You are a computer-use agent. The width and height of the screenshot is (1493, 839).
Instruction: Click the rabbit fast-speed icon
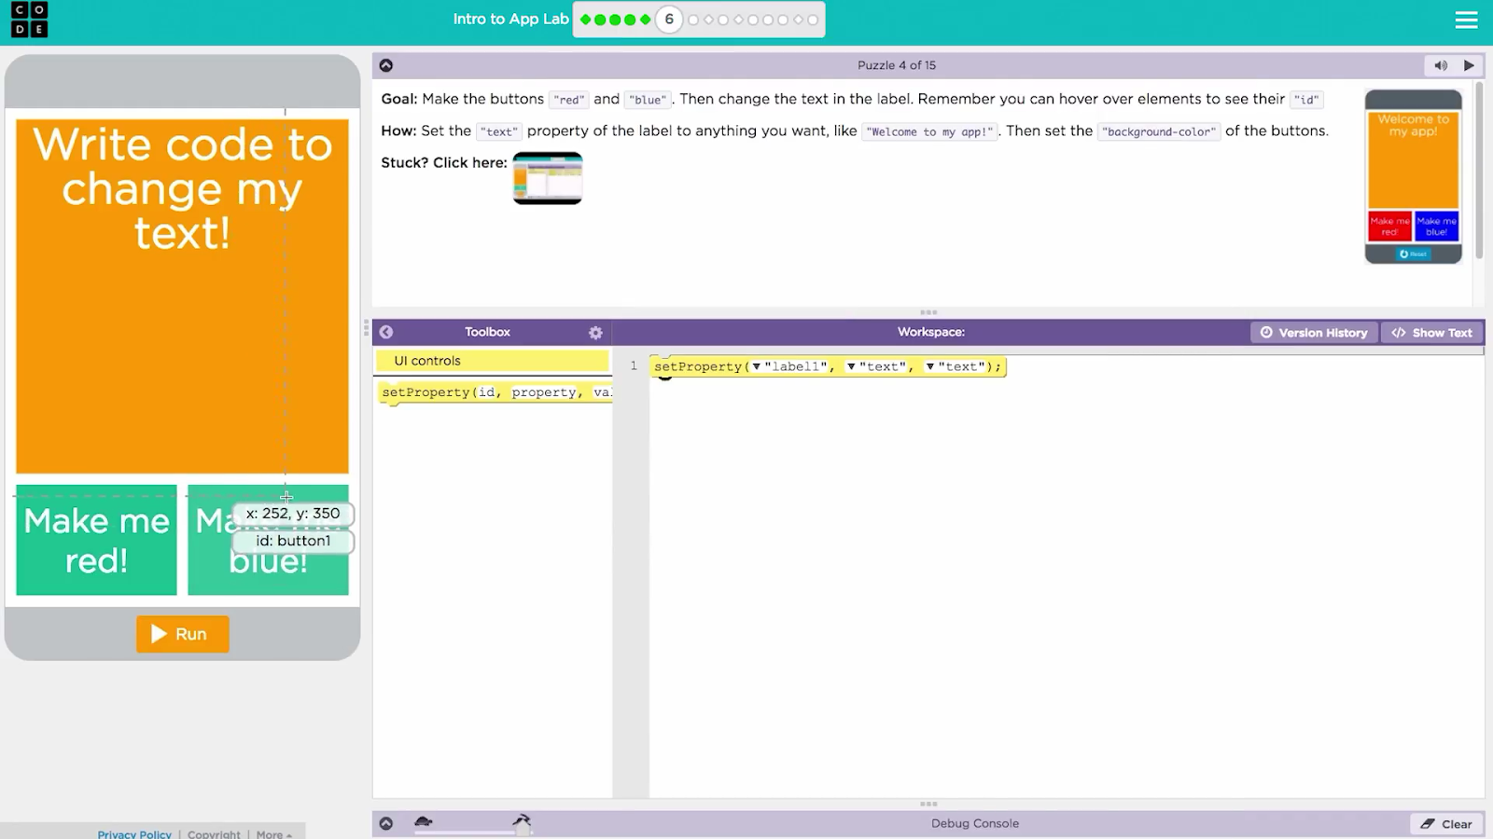(522, 820)
